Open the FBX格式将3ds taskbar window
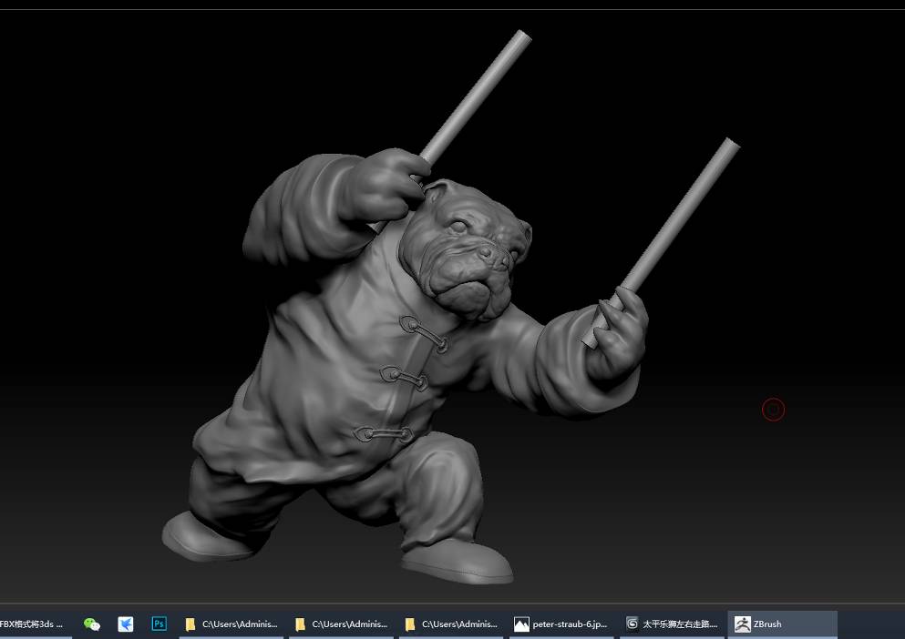Viewport: 905px width, 639px height. 35,624
